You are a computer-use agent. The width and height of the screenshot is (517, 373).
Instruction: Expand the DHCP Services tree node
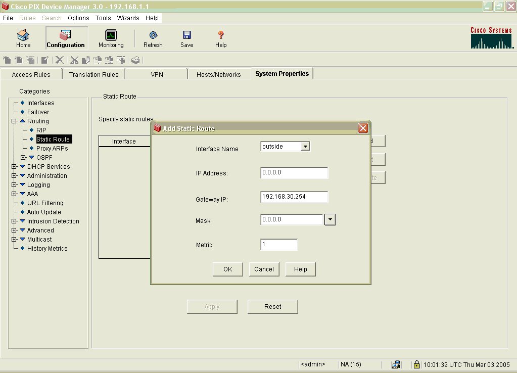coord(14,167)
